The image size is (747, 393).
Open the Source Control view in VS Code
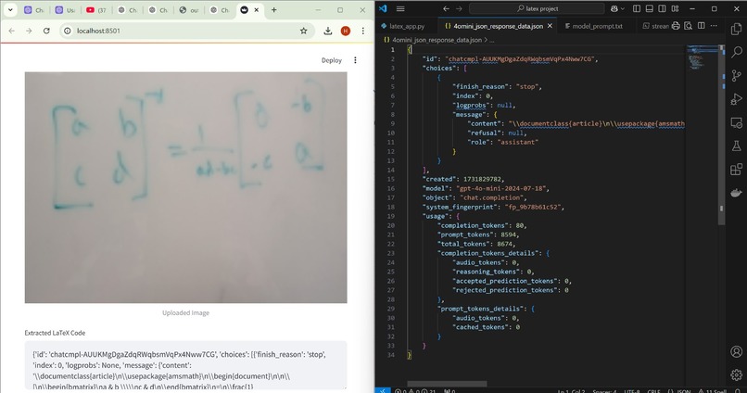(x=736, y=75)
